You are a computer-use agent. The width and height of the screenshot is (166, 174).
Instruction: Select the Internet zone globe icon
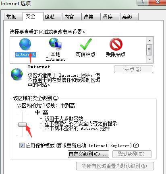pyautogui.click(x=25, y=44)
